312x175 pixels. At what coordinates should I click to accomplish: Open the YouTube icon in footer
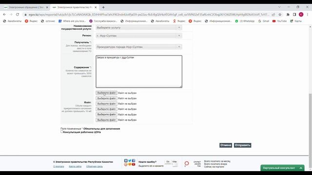pyautogui.click(x=134, y=164)
